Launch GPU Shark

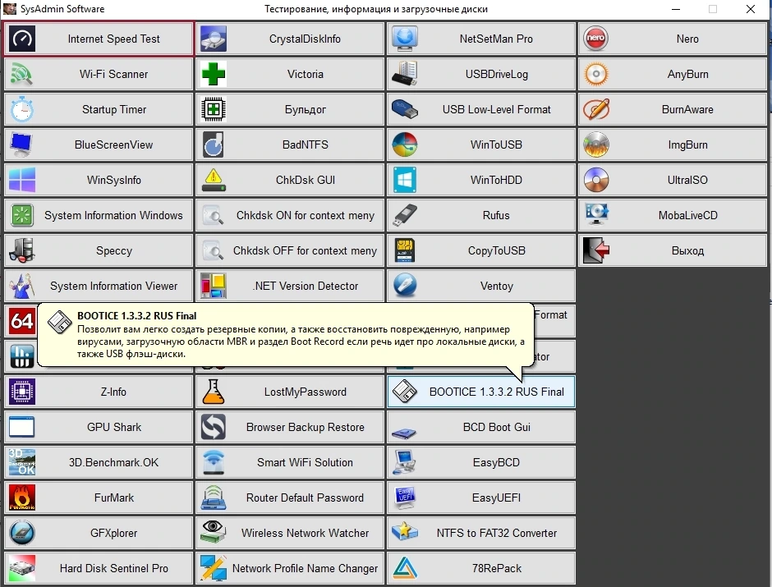click(99, 427)
